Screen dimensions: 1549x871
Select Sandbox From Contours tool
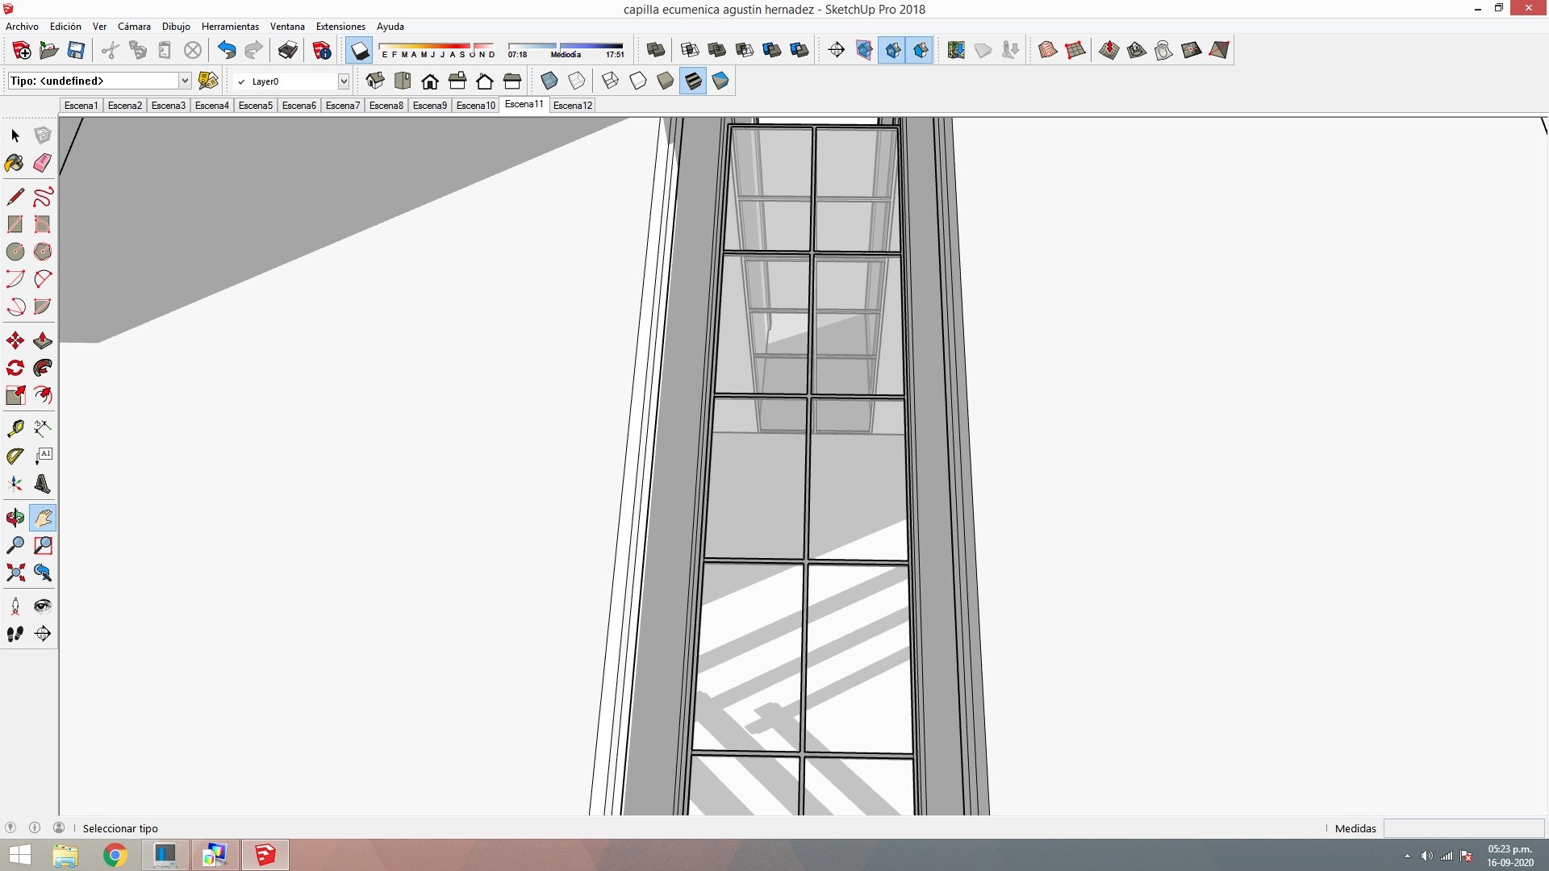[x=1047, y=50]
